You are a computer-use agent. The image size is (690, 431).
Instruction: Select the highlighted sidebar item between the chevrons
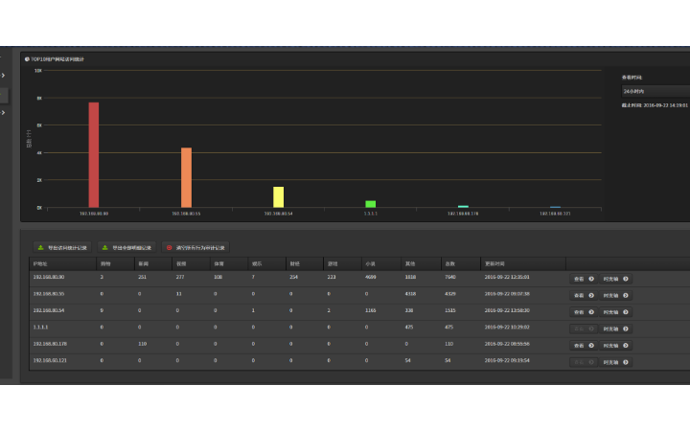tap(4, 95)
